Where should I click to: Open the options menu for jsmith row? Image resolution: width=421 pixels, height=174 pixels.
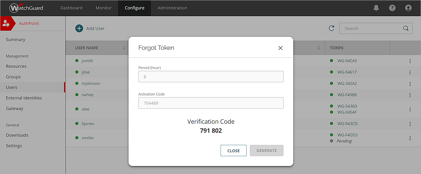(x=410, y=61)
